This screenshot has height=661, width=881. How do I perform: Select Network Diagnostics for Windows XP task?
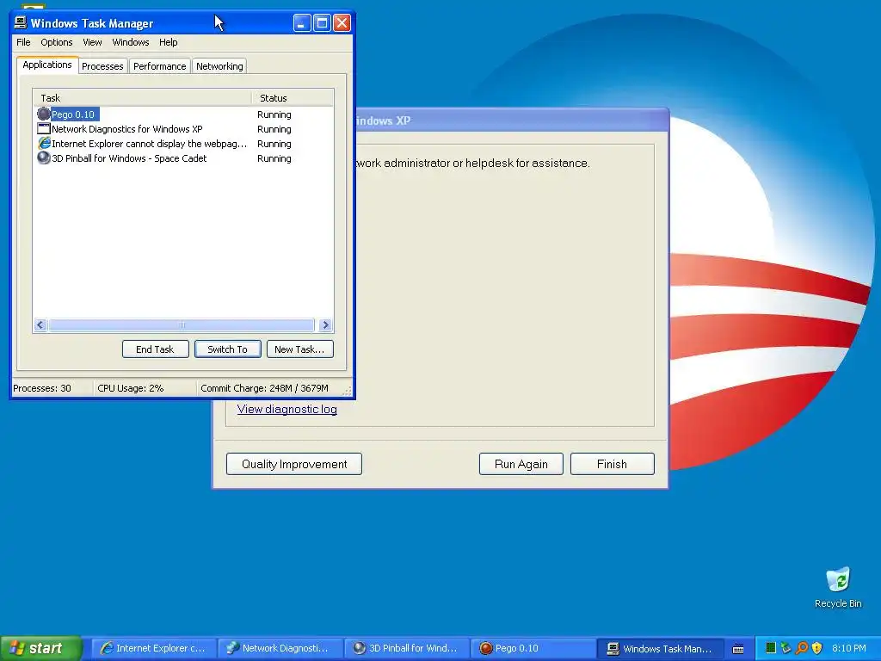[183, 129]
